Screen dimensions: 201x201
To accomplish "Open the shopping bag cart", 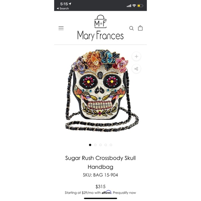I will click(x=140, y=28).
